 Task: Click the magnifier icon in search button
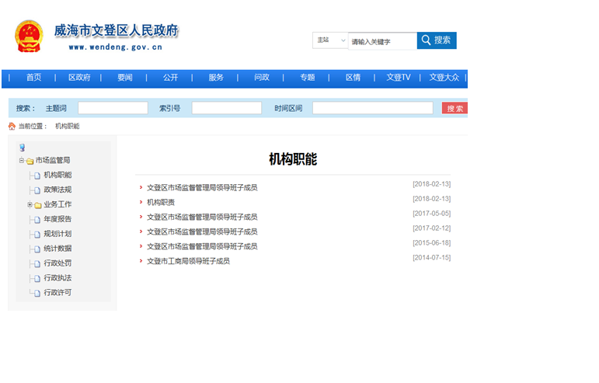tap(425, 40)
